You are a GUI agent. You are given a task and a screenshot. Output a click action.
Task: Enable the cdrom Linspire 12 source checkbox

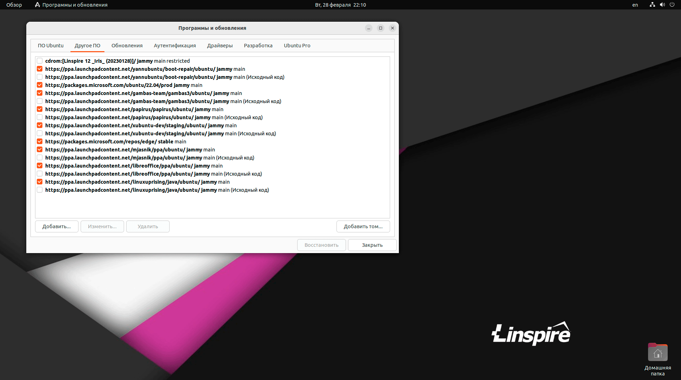pyautogui.click(x=40, y=61)
